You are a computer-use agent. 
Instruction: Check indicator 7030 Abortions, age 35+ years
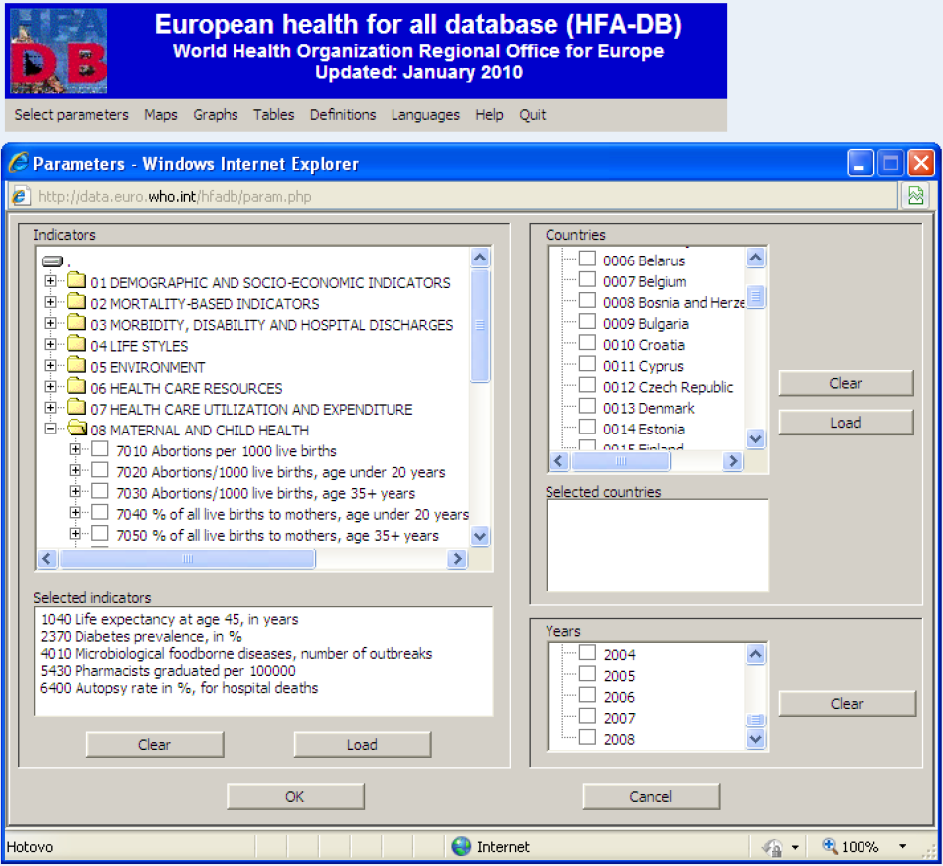point(100,491)
